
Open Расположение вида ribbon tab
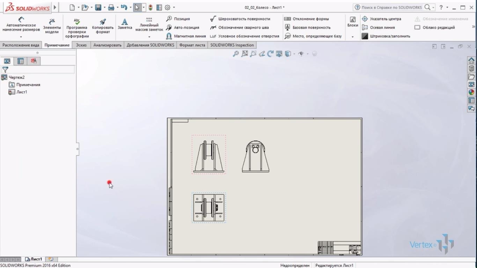coord(21,45)
